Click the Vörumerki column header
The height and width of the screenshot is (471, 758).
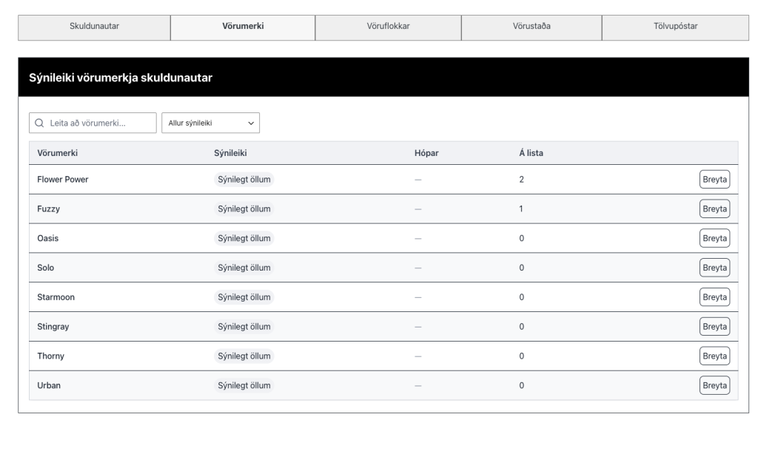(x=58, y=153)
